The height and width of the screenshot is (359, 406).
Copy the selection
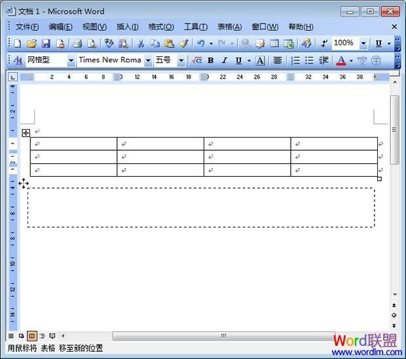(155, 43)
